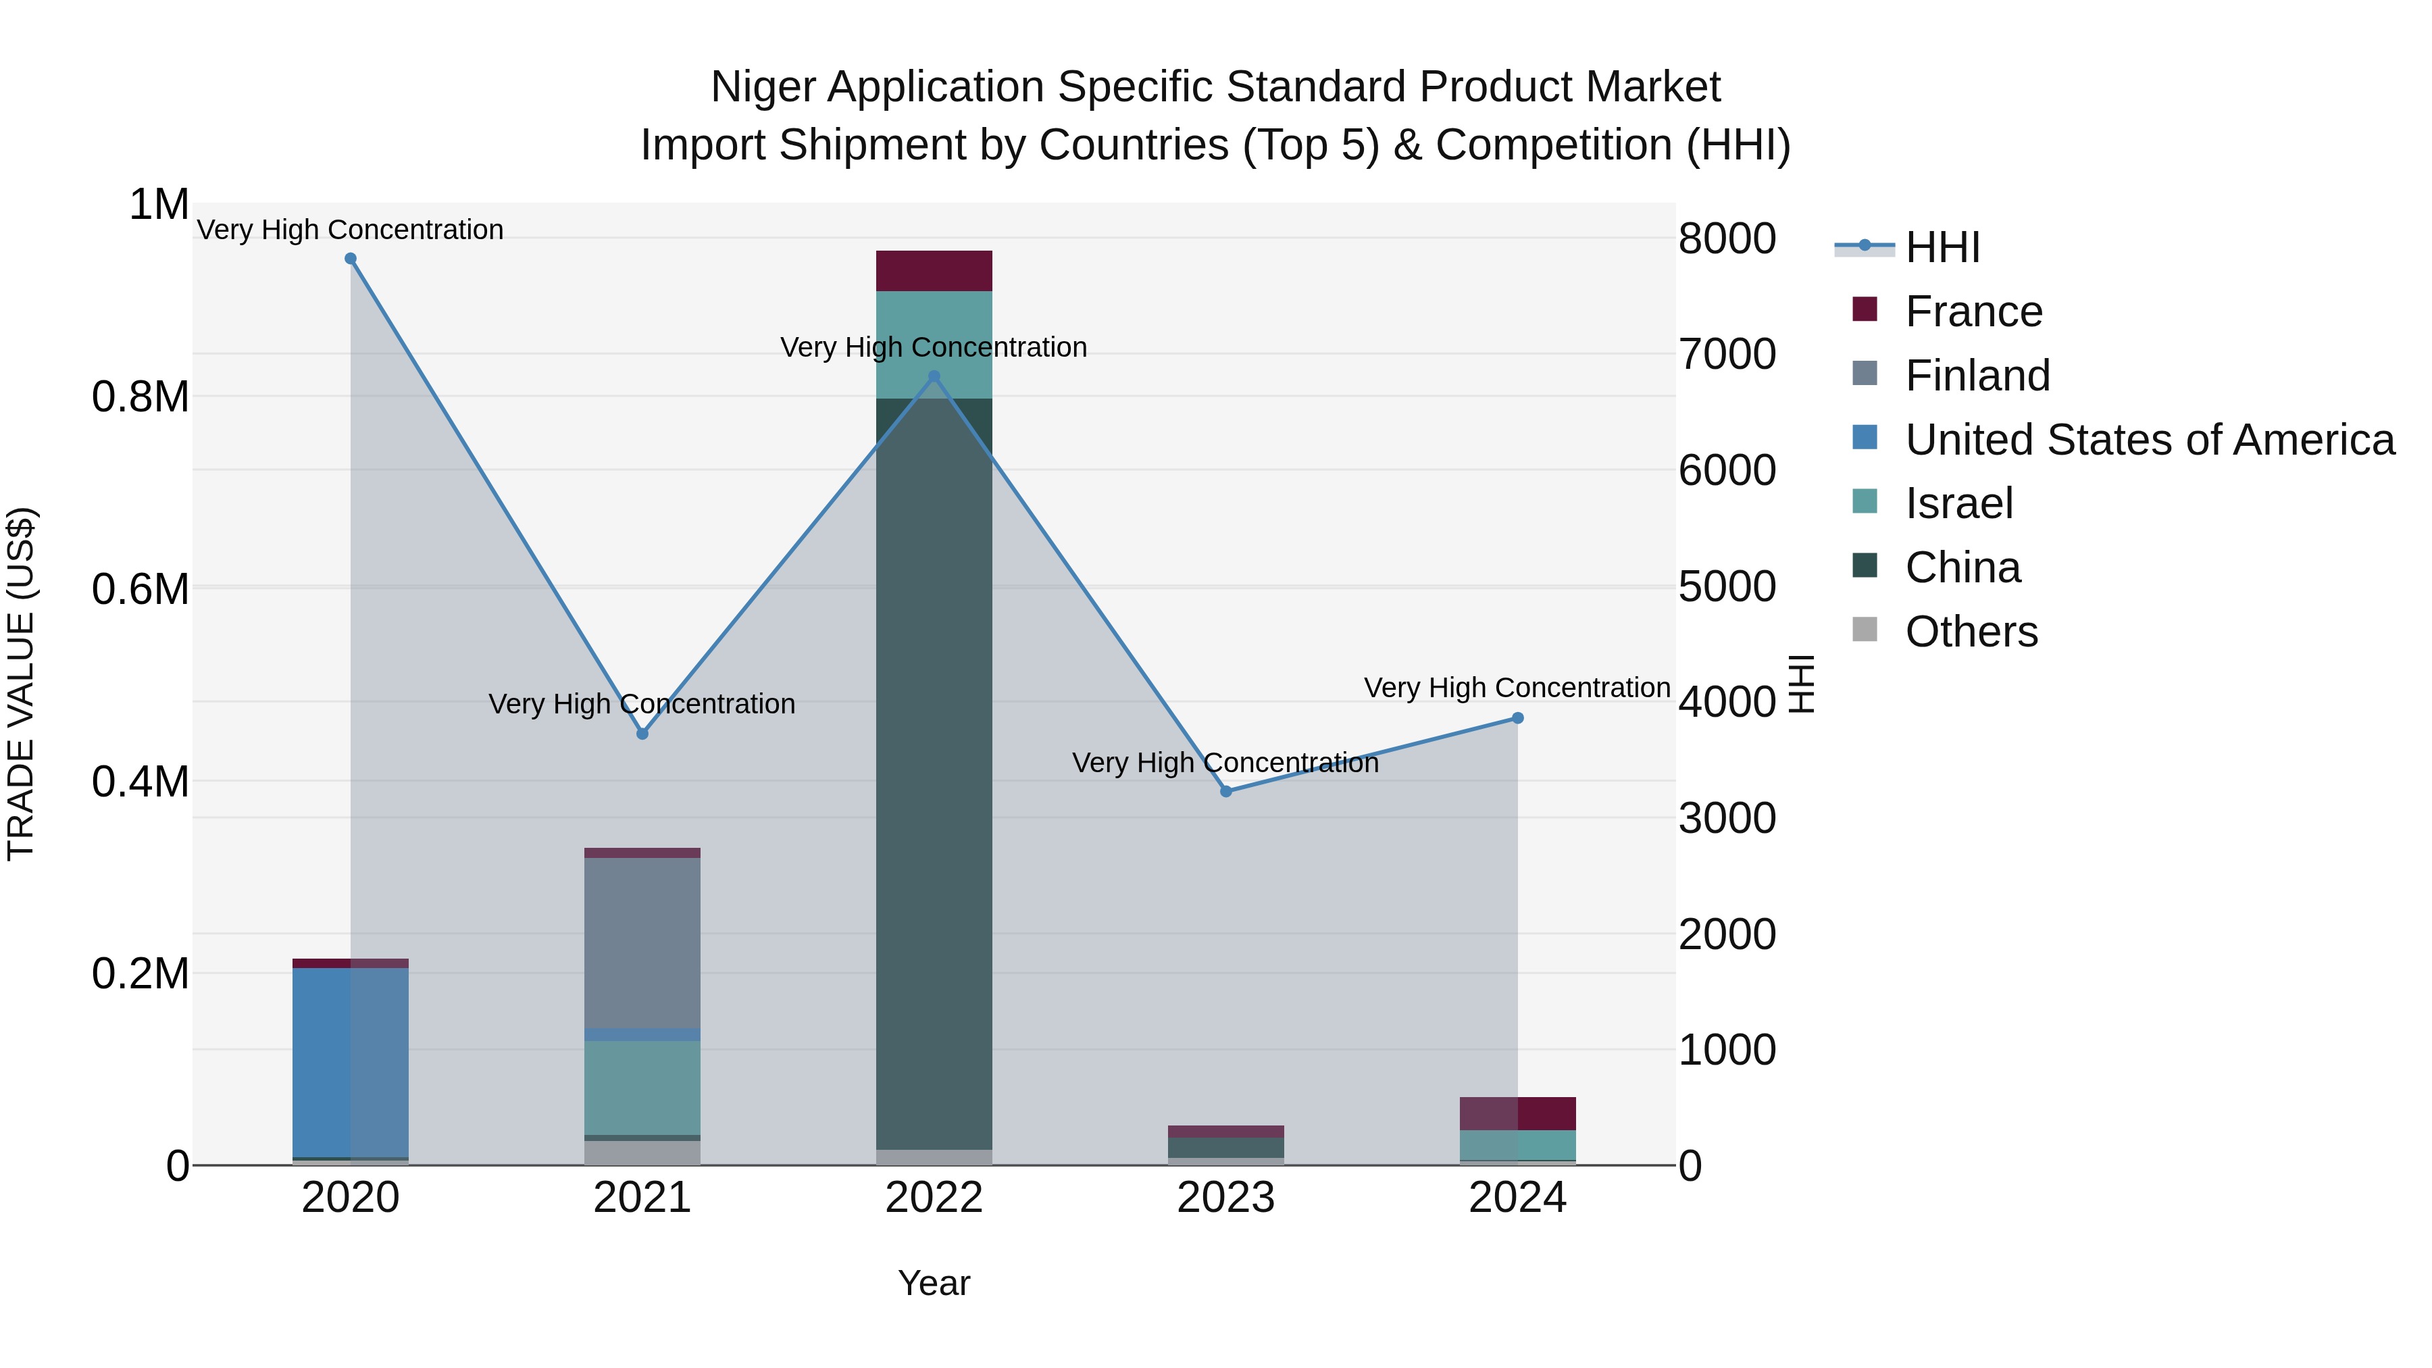Screen dimensions: 2432x1368
Task: Select the 2024 HHI data point
Action: pyautogui.click(x=1517, y=719)
